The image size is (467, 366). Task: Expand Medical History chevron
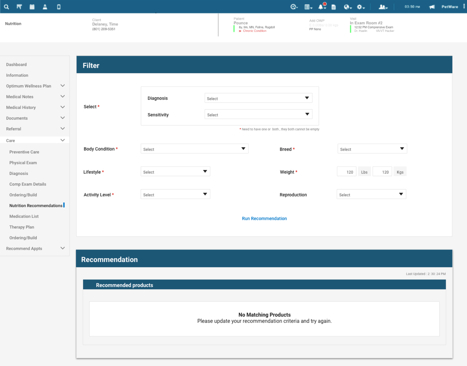coord(63,107)
